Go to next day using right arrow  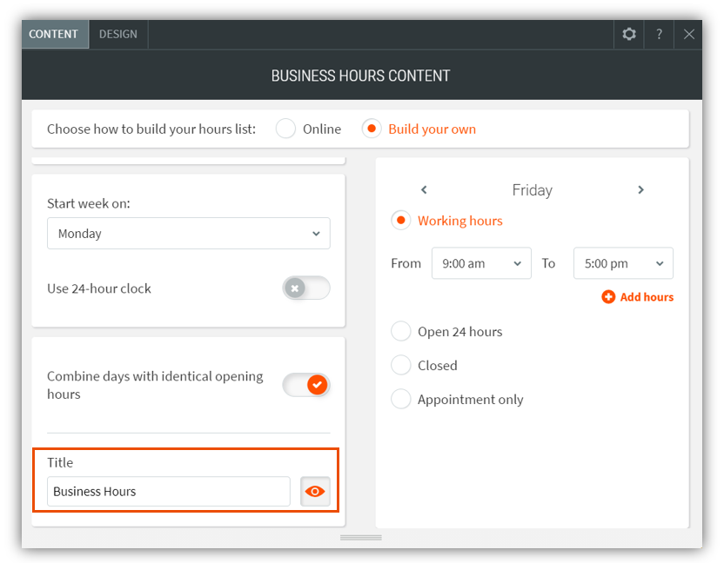640,190
